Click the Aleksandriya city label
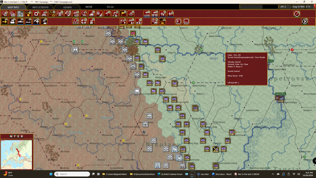 (x=199, y=86)
